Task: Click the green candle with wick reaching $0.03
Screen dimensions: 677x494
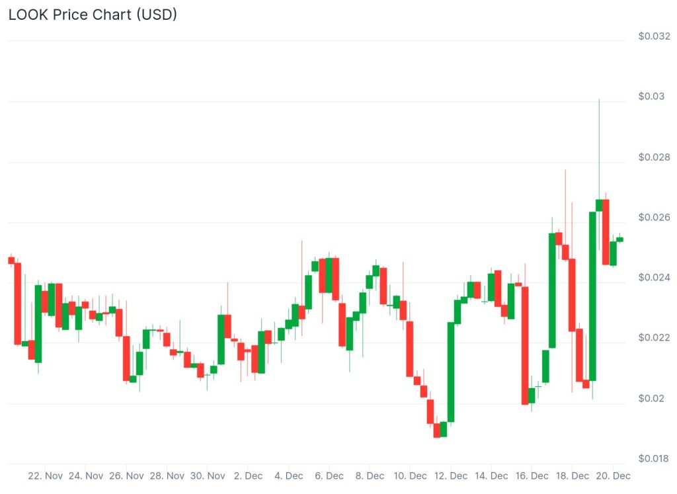Action: [x=599, y=205]
